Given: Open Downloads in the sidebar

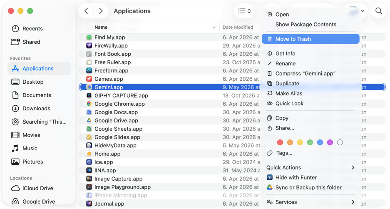Looking at the screenshot, I should tap(39, 109).
